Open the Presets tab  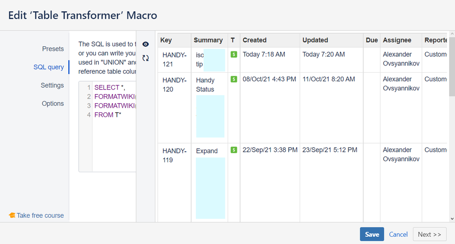click(53, 49)
